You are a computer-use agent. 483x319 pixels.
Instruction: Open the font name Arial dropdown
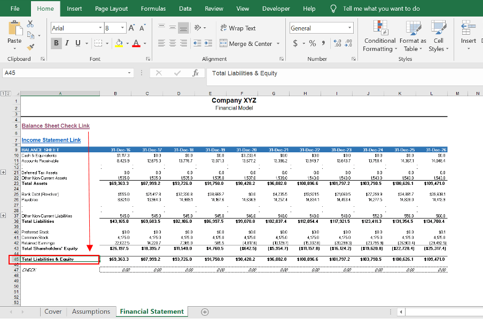click(100, 28)
